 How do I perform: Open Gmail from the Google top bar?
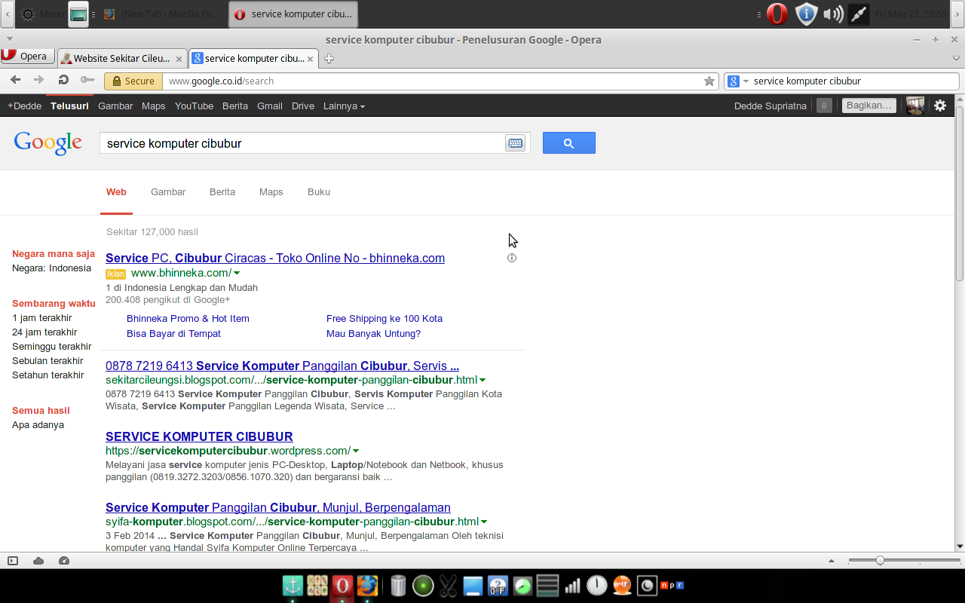tap(270, 106)
